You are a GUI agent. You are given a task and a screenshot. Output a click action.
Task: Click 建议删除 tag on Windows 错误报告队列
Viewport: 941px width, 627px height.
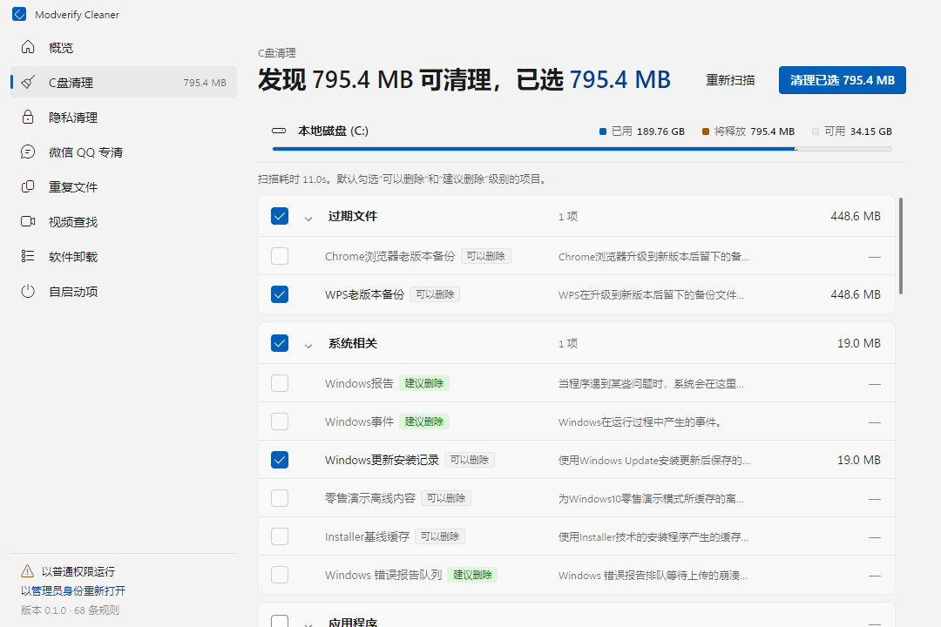click(x=472, y=575)
